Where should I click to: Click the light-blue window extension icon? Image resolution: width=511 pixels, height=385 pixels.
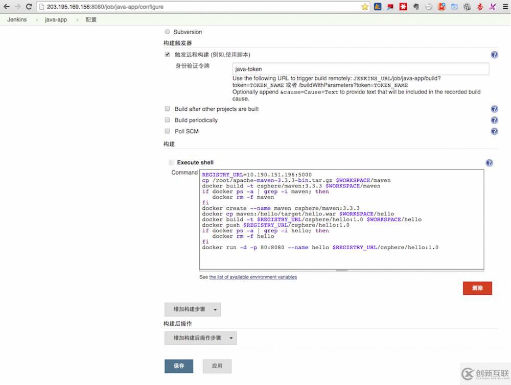[454, 7]
